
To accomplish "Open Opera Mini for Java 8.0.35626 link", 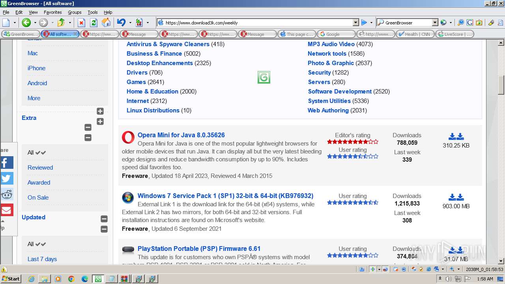I will click(181, 135).
